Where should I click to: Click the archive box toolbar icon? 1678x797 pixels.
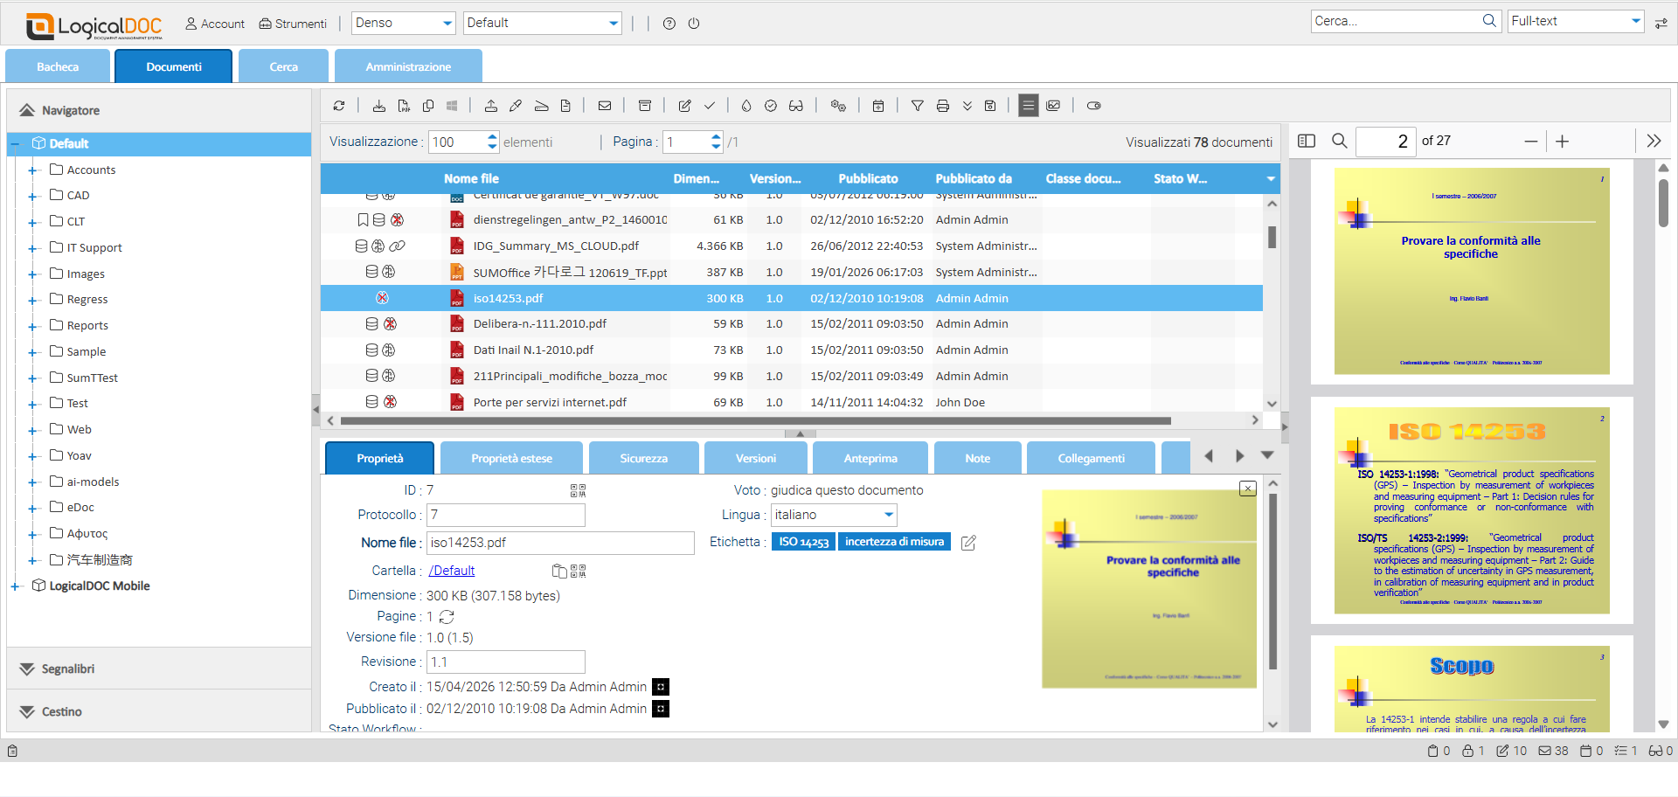(645, 106)
